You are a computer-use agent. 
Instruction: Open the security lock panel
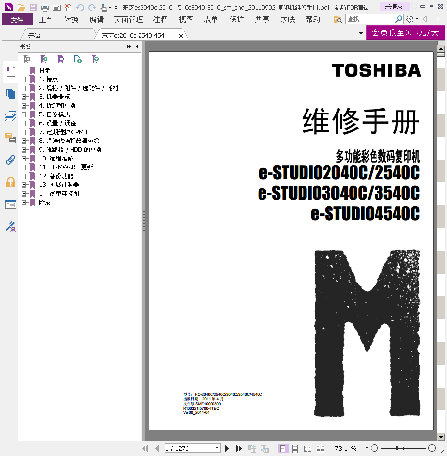pyautogui.click(x=11, y=182)
